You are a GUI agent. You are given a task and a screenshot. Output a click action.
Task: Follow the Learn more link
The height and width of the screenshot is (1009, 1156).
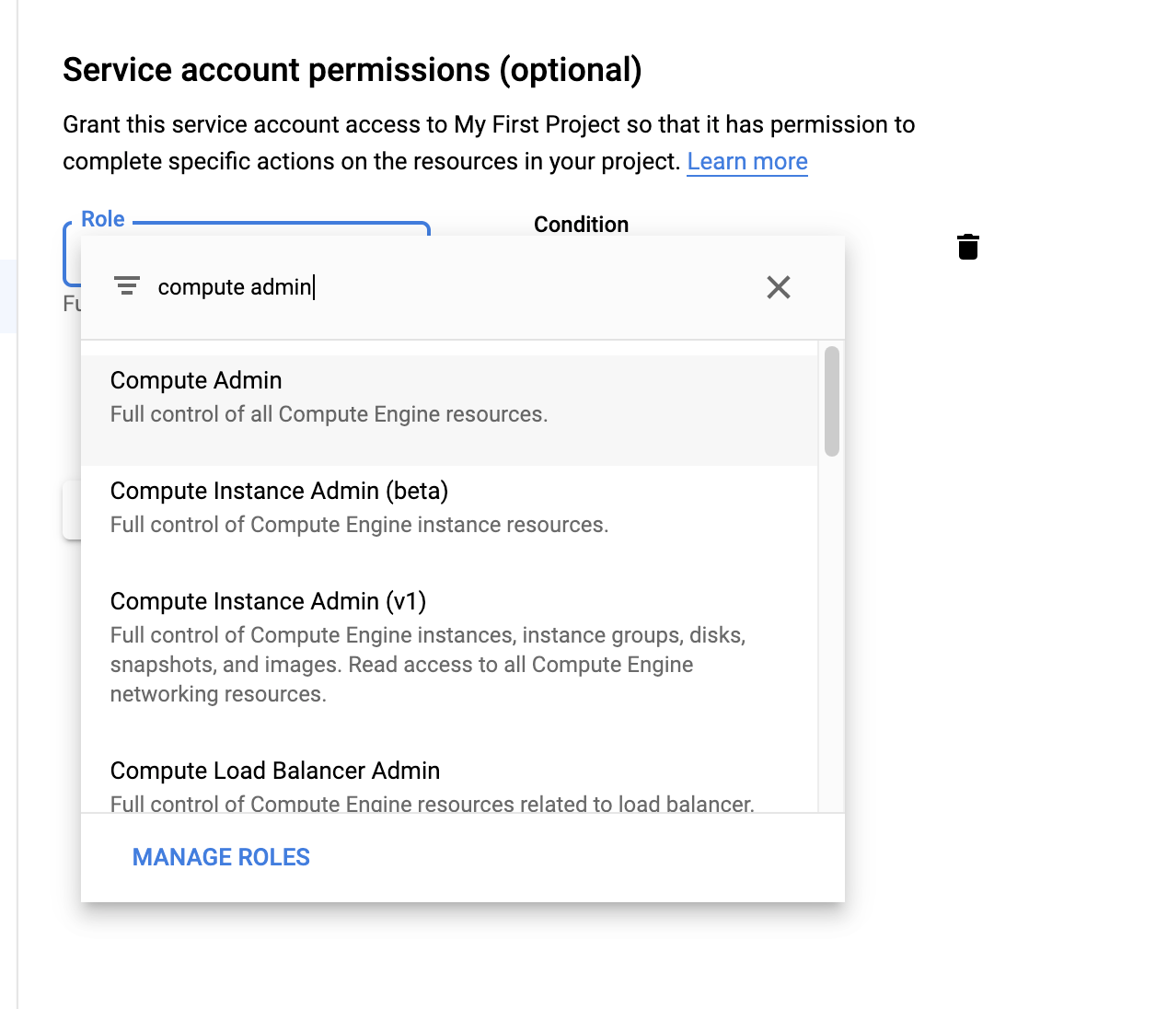click(x=746, y=162)
